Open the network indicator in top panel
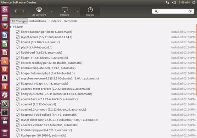Screen dimensions: 197x138 click(167, 2)
